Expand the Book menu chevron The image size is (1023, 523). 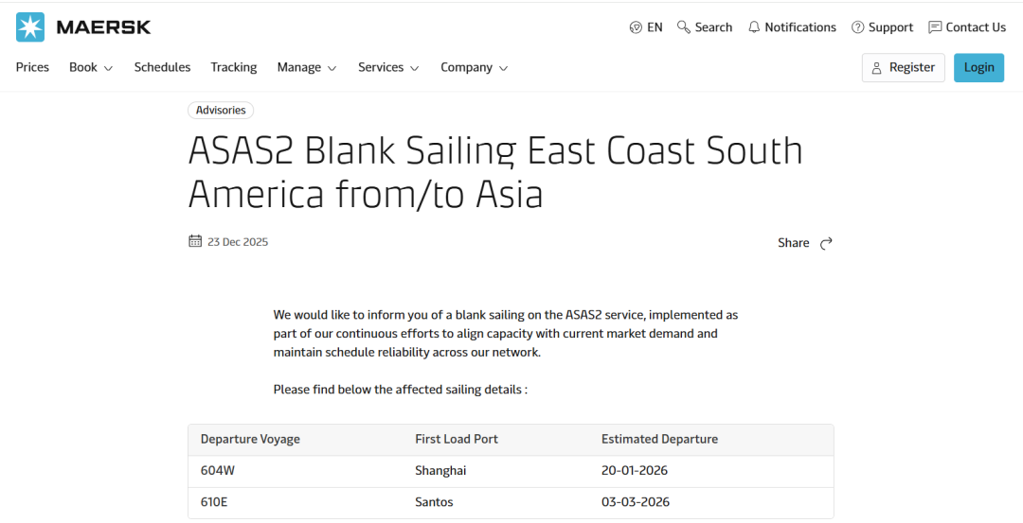(x=108, y=68)
